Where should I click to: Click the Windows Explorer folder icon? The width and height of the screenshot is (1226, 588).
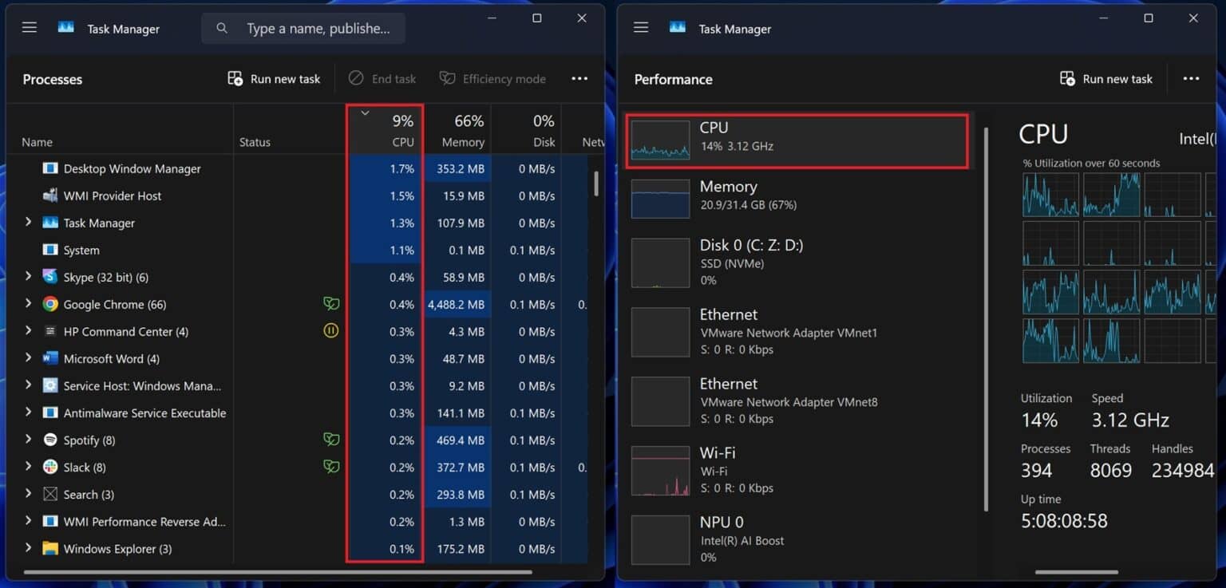[50, 548]
